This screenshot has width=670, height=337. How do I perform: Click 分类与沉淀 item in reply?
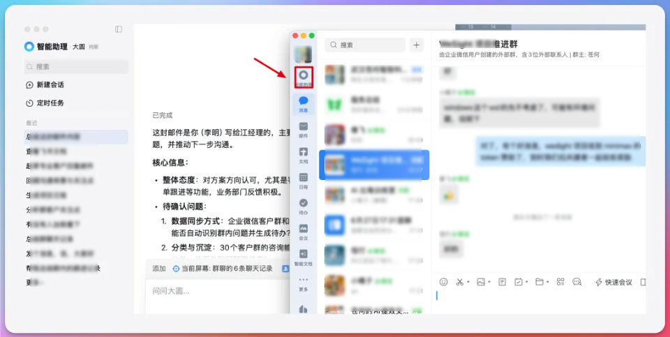pyautogui.click(x=193, y=248)
